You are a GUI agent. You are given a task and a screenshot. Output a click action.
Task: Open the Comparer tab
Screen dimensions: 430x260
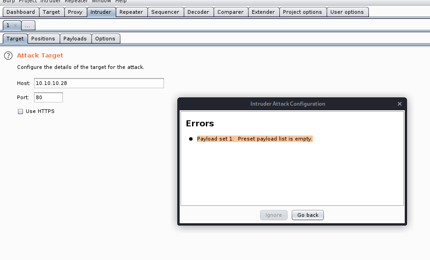[230, 12]
